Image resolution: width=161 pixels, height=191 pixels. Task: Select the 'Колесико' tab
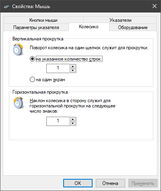coord(89,27)
